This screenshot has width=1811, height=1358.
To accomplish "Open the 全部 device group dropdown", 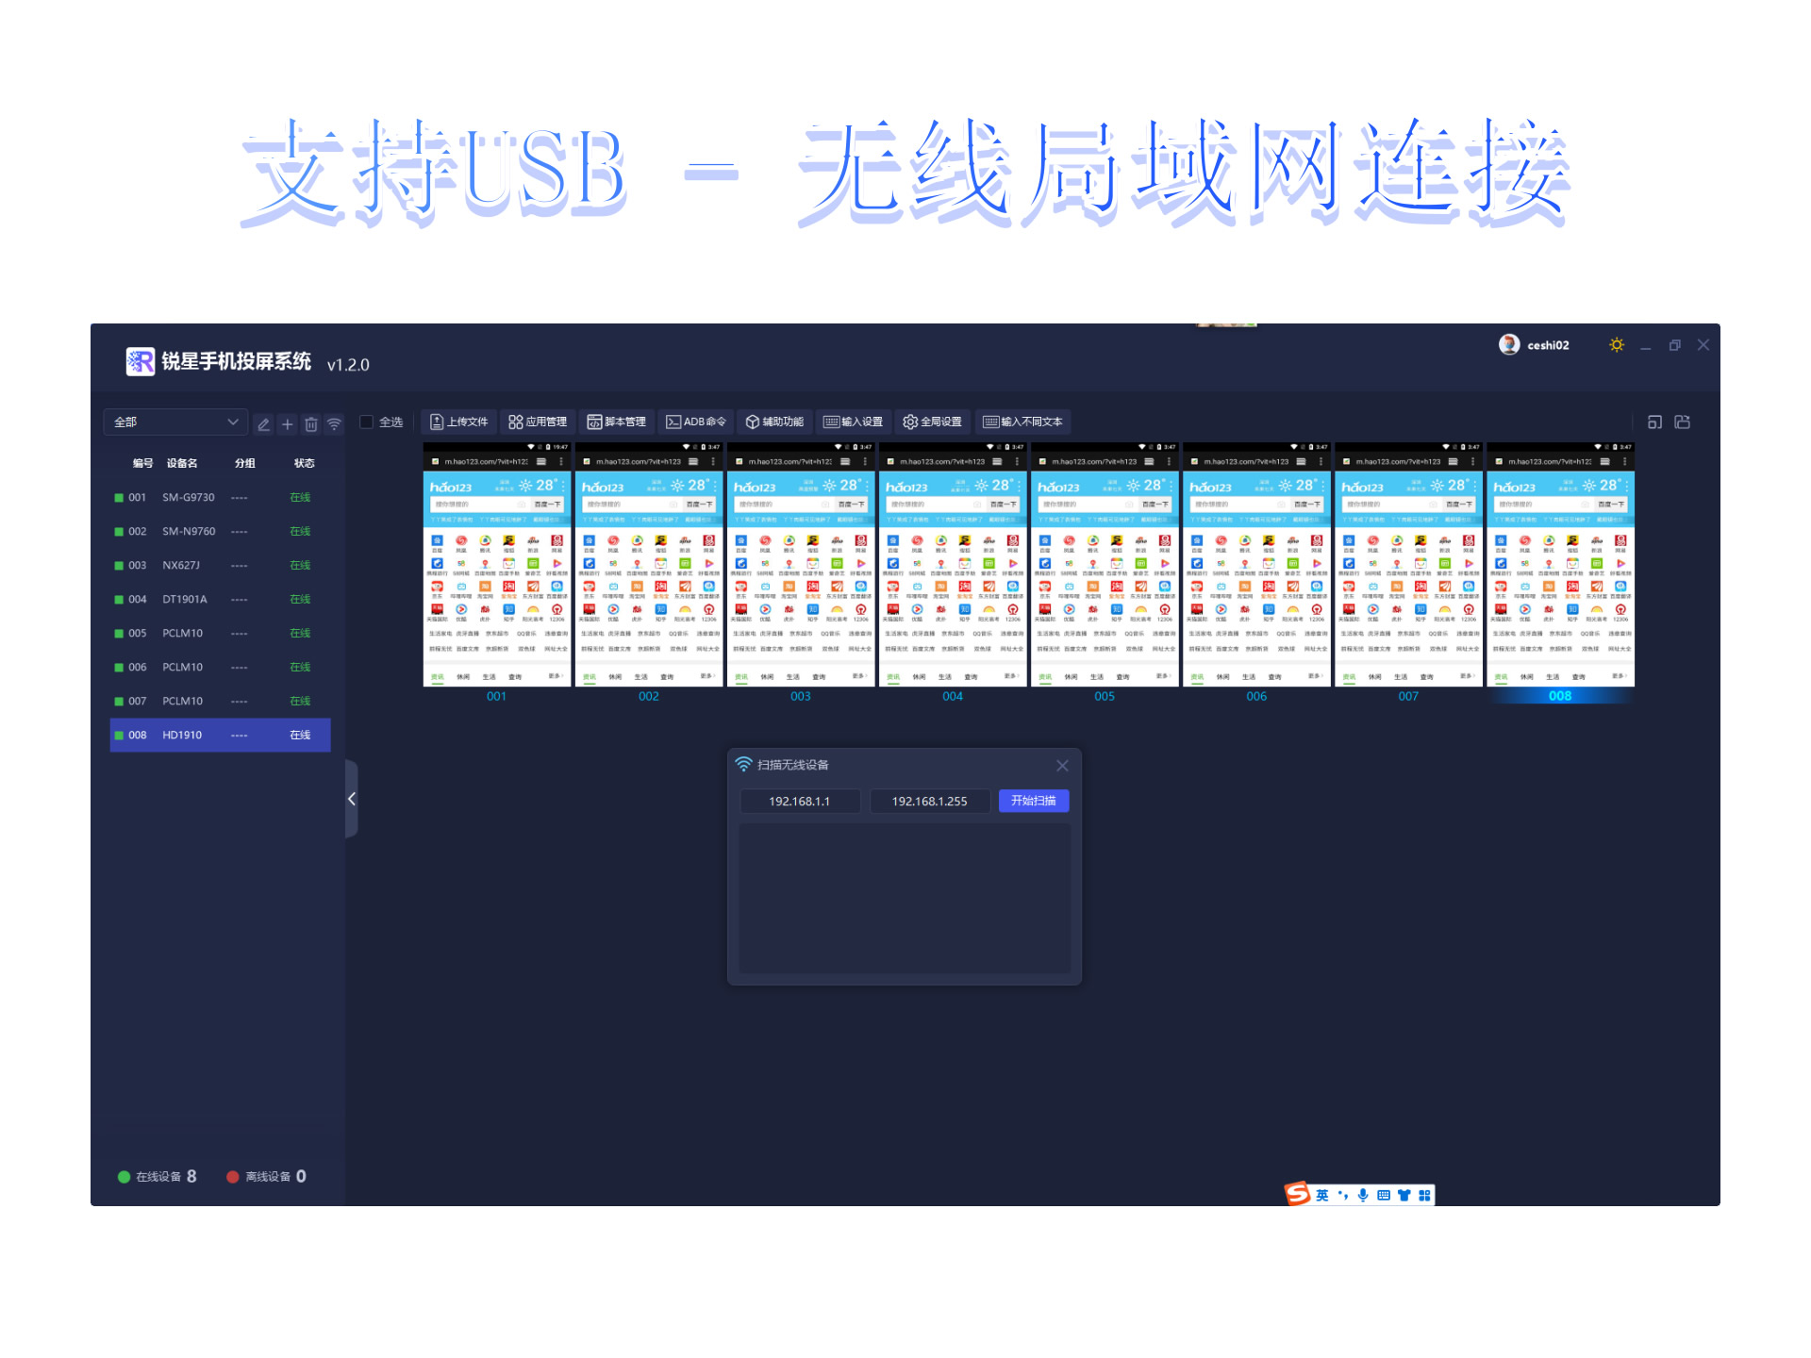I will tap(175, 422).
